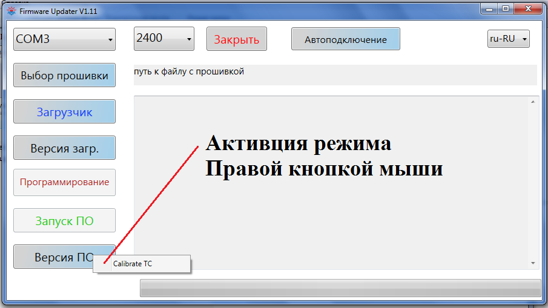Minimize the Firmware Updater window

(489, 9)
